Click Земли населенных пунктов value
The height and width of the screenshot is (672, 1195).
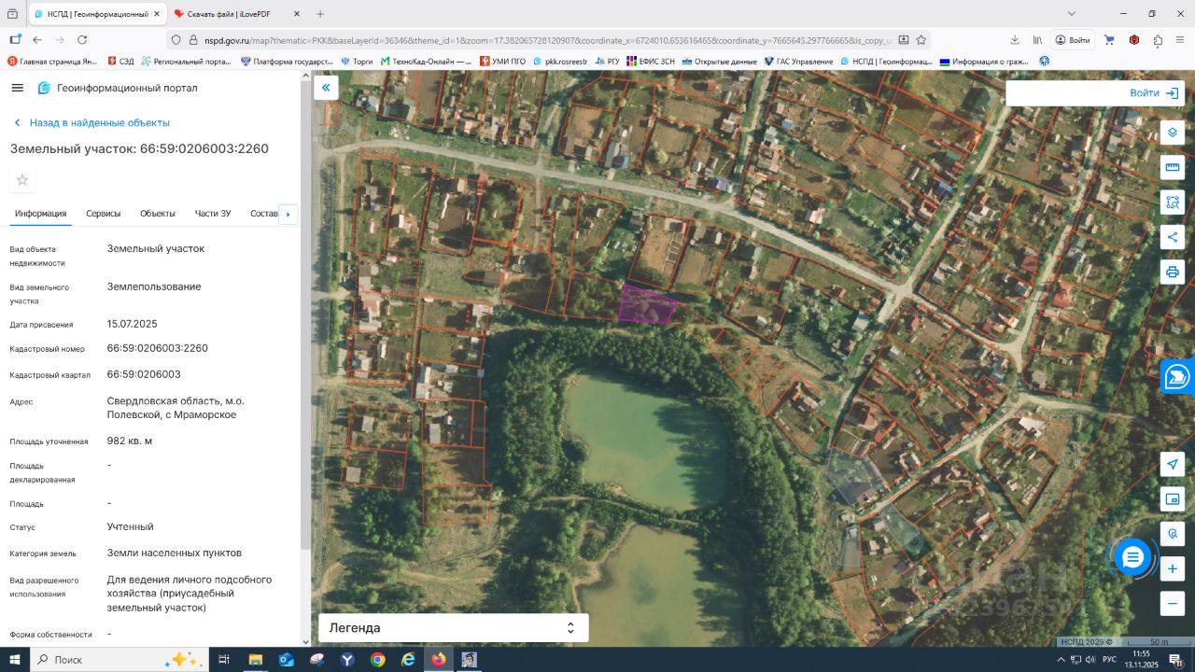175,553
